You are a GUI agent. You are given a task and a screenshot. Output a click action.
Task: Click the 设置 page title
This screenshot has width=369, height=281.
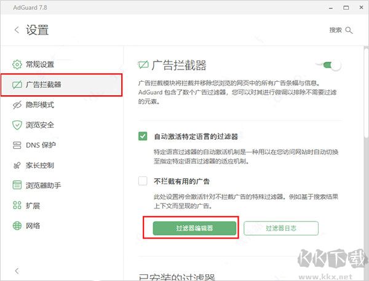[37, 30]
